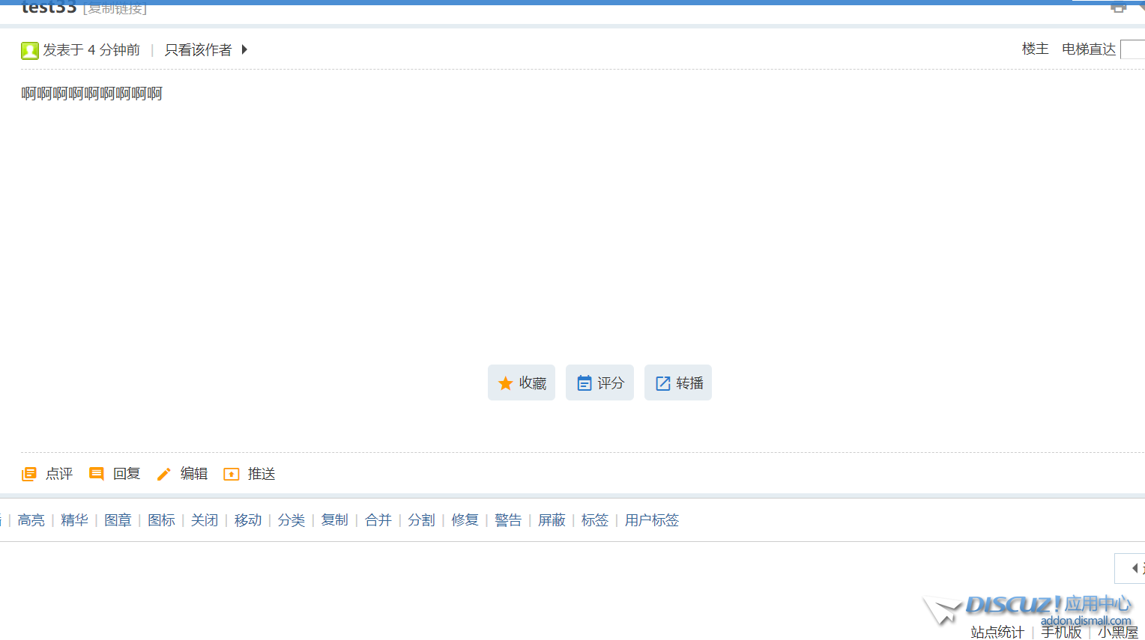Click the green user avatar icon

[30, 50]
